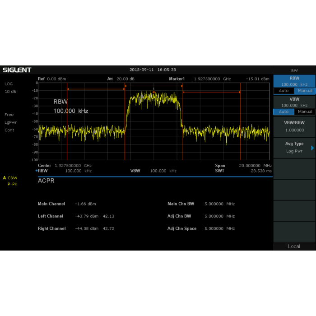Select Marker 1 dot on the trace peak
Viewport: 316px width, 316px height.
tap(154, 92)
